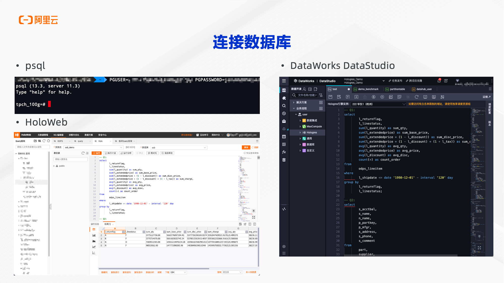Click the run play icon in DataStudio toolbar
This screenshot has width=504, height=283.
pos(382,97)
